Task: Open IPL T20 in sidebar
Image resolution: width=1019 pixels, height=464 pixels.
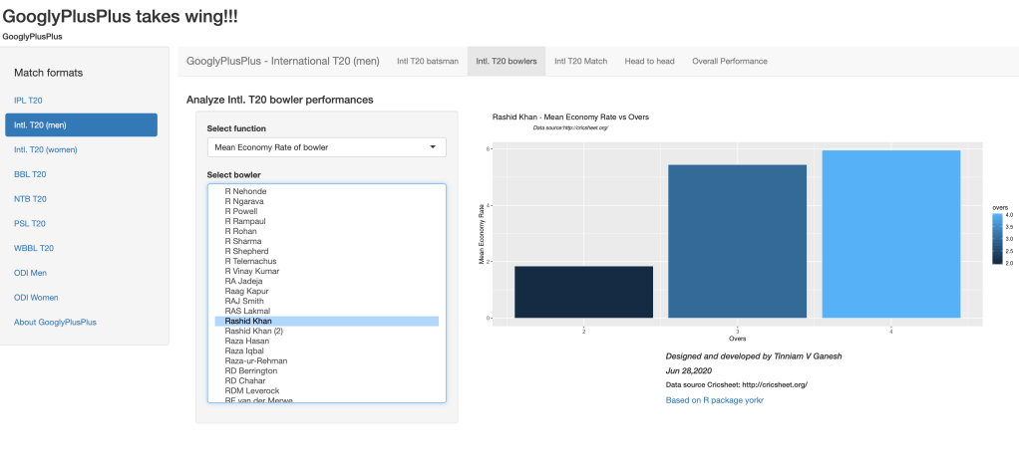Action: pyautogui.click(x=28, y=101)
